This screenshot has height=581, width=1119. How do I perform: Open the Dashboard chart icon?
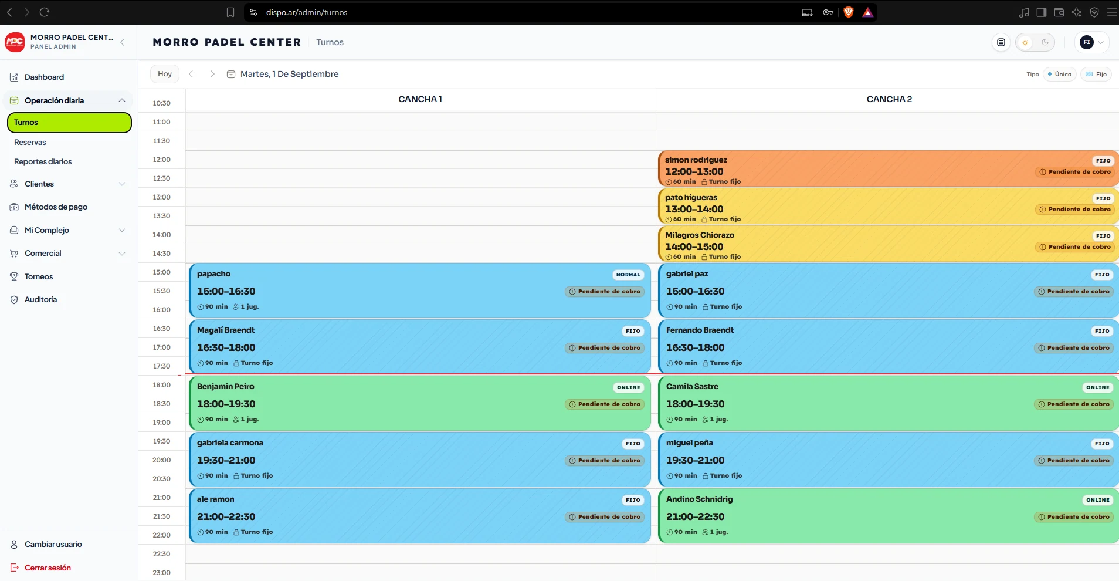click(x=14, y=77)
